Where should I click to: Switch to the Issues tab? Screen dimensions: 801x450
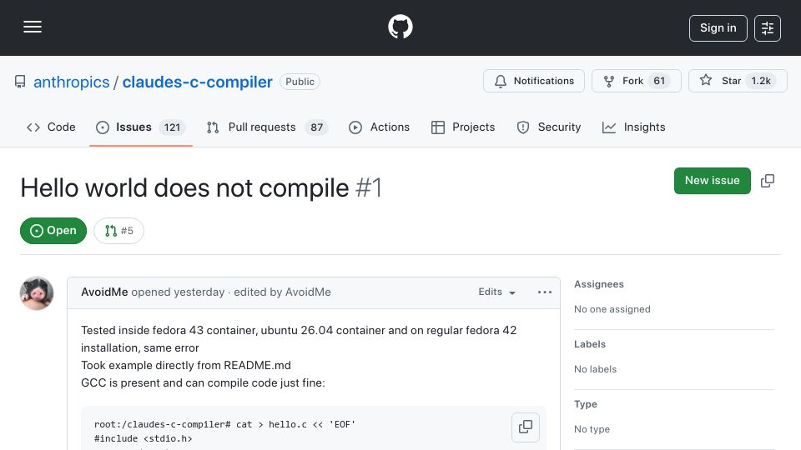coord(140,127)
